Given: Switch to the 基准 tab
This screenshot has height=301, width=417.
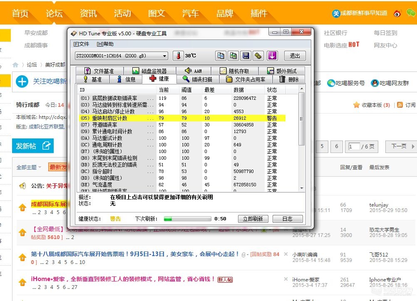Looking at the screenshot, I should tap(92, 79).
